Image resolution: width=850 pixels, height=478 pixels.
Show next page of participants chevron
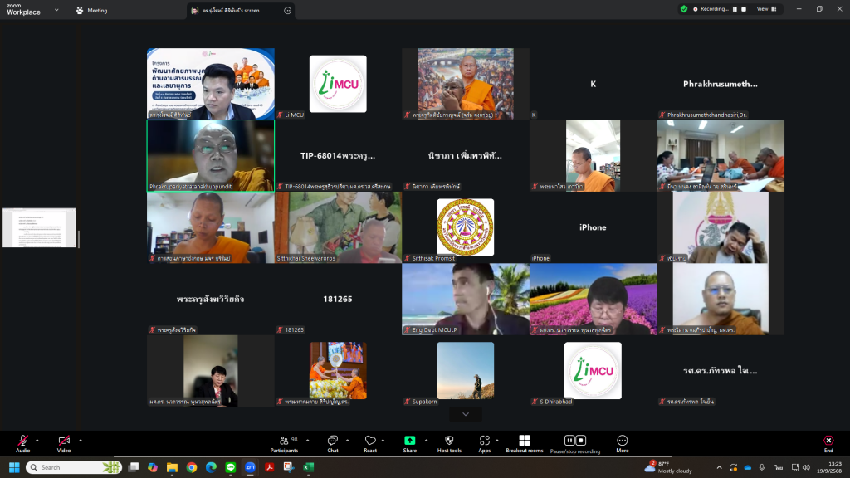(x=466, y=414)
